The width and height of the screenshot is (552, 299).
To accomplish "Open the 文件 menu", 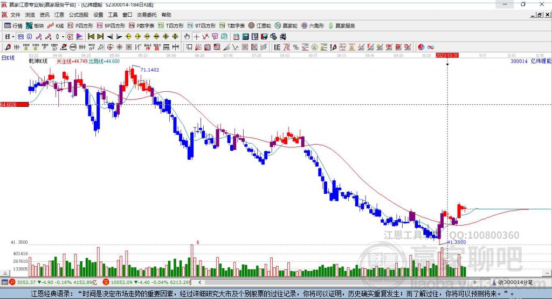I will coord(16,15).
